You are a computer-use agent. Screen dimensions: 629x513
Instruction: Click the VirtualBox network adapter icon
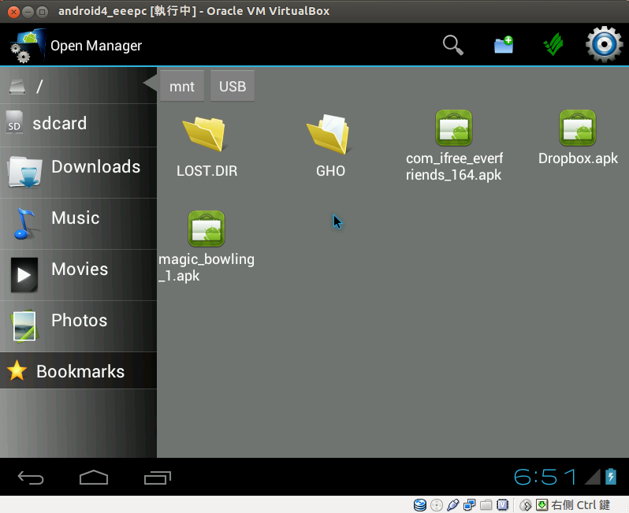click(469, 505)
